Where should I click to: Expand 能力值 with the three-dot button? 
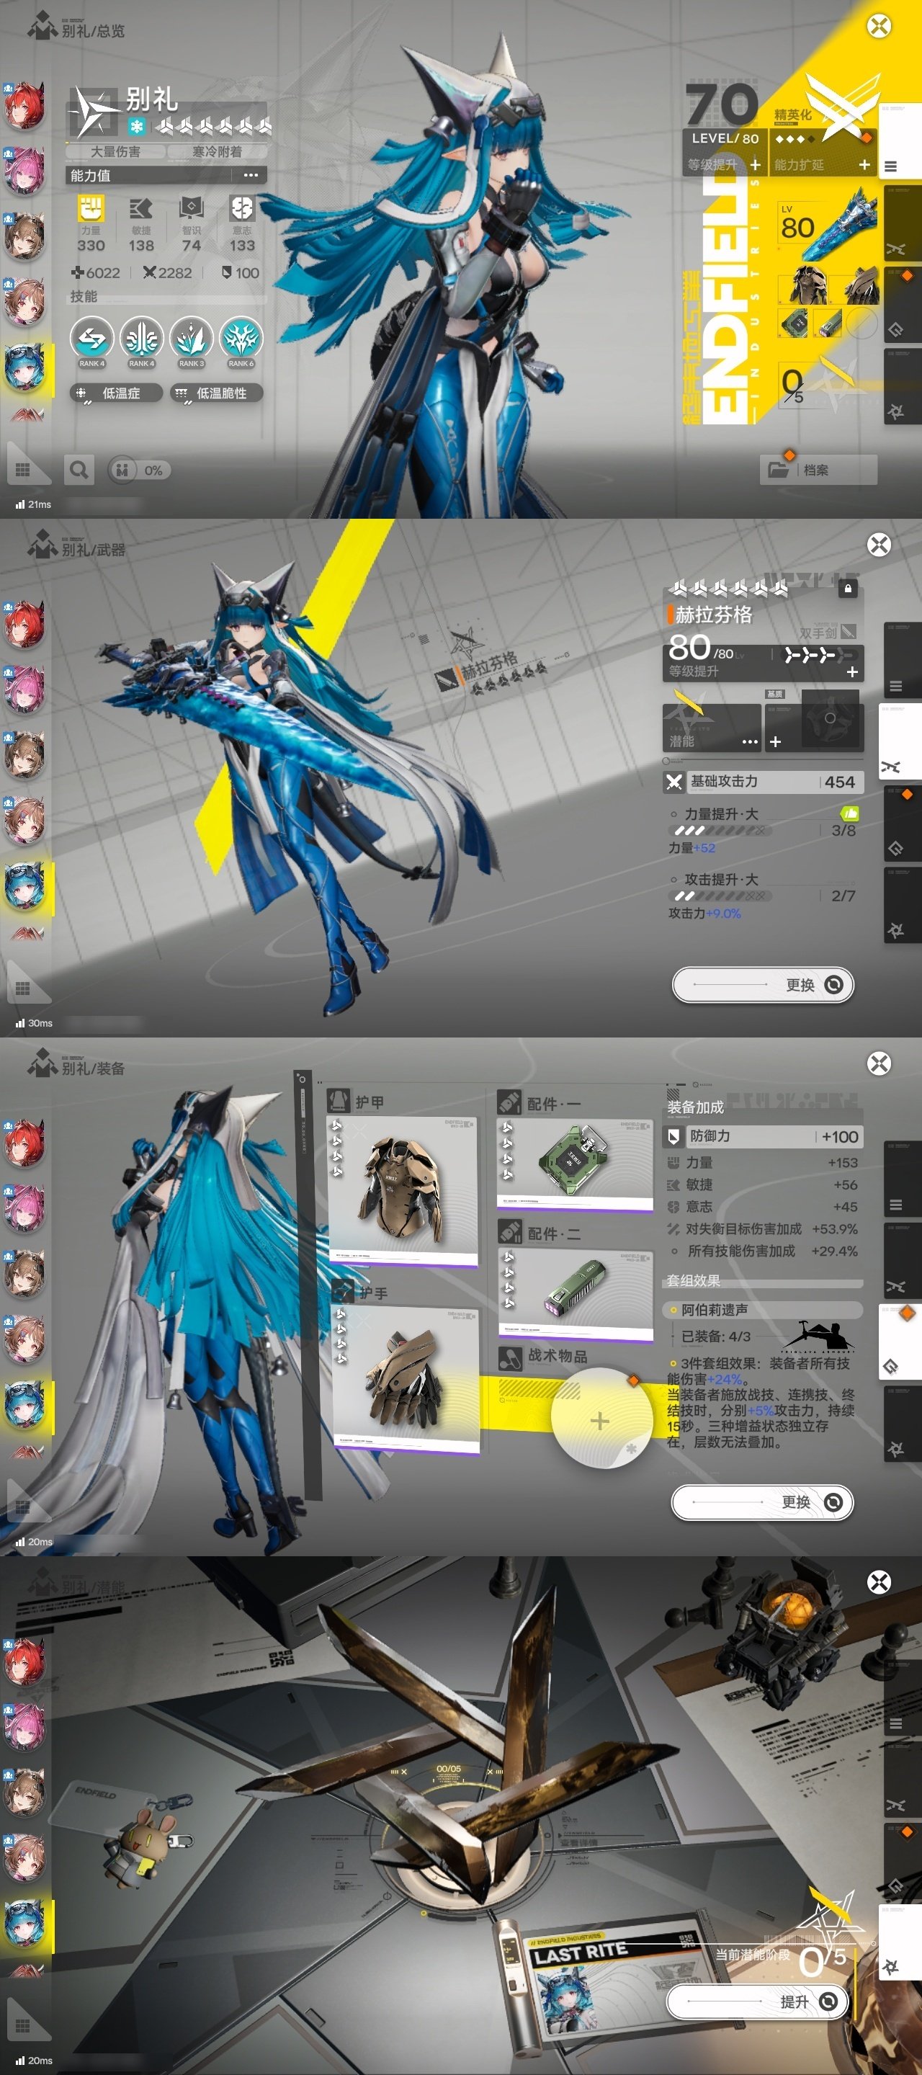coord(251,175)
